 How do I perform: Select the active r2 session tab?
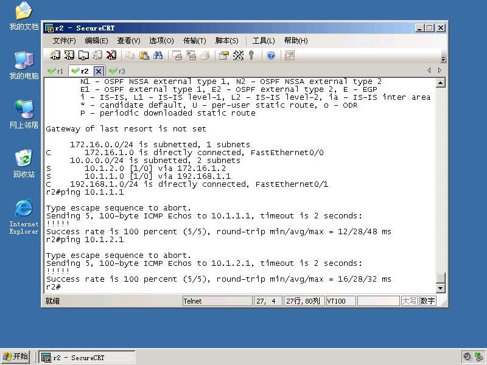tap(80, 71)
